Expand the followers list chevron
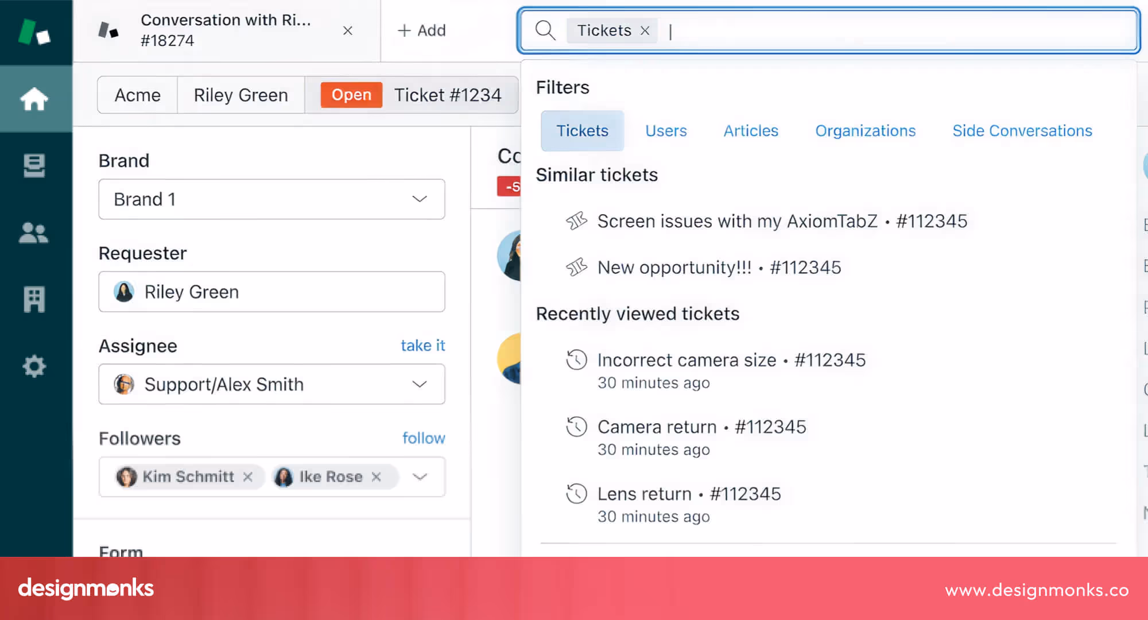The image size is (1148, 620). pyautogui.click(x=420, y=476)
